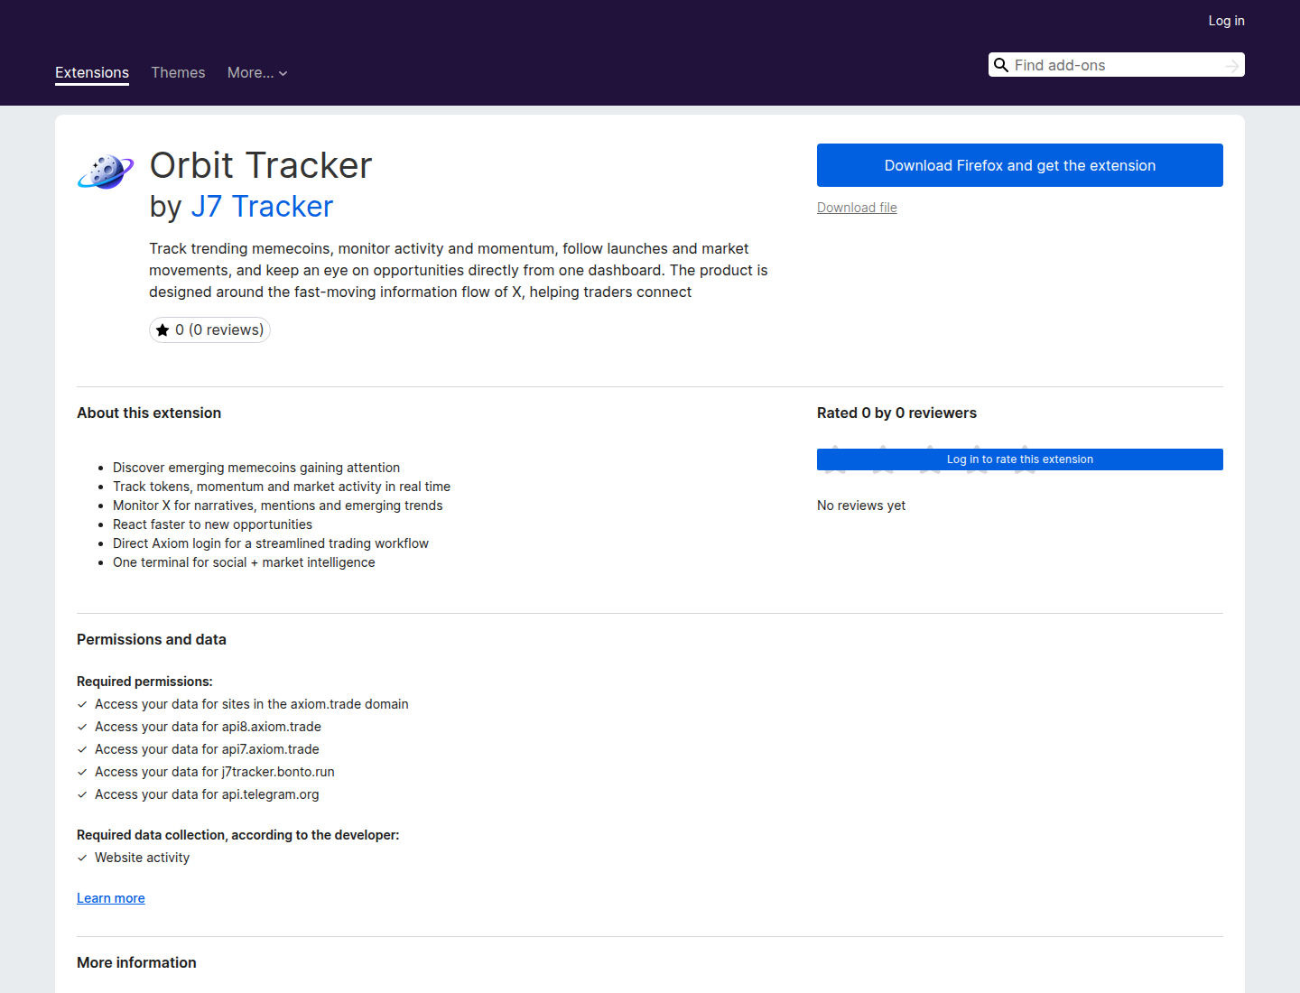Open Learn more about permissions
The image size is (1300, 993).
click(x=111, y=898)
